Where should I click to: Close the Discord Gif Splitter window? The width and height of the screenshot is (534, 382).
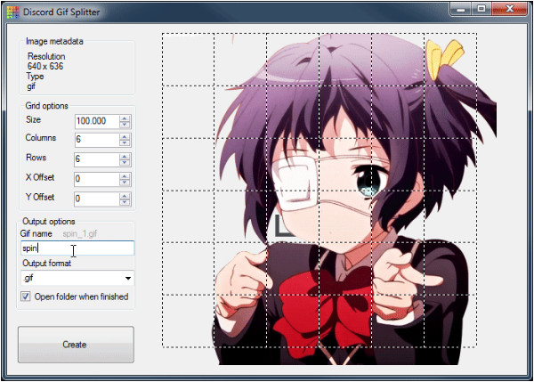point(509,9)
